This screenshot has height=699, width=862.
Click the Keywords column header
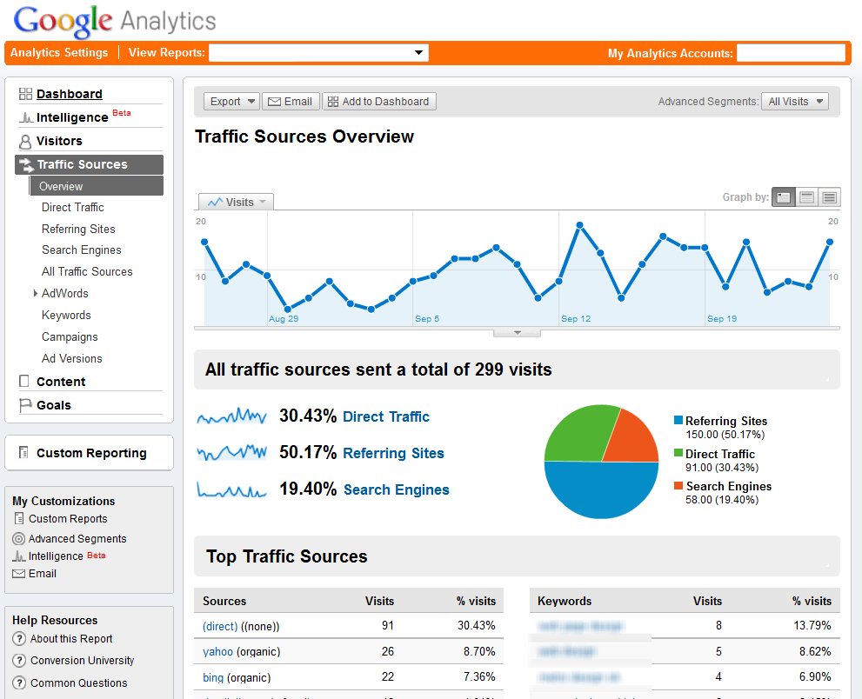pos(565,601)
